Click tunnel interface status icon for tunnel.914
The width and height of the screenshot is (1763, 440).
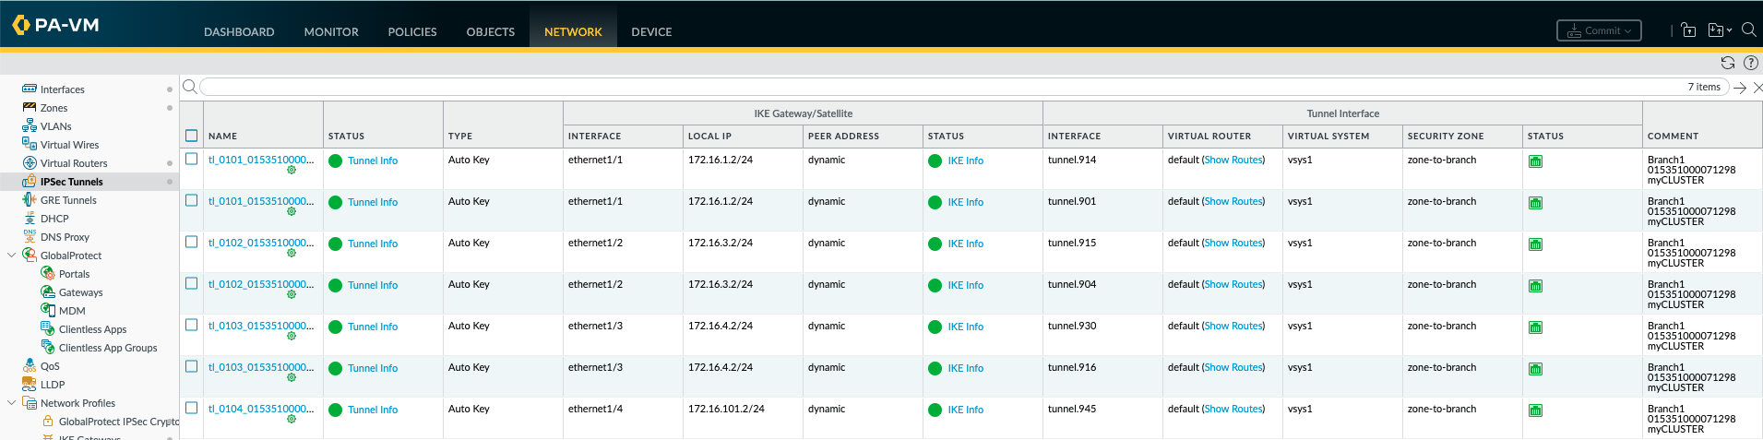(x=1535, y=161)
